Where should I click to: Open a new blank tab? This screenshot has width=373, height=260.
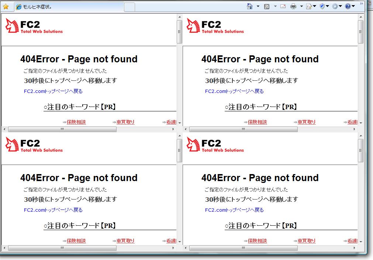[x=129, y=7]
